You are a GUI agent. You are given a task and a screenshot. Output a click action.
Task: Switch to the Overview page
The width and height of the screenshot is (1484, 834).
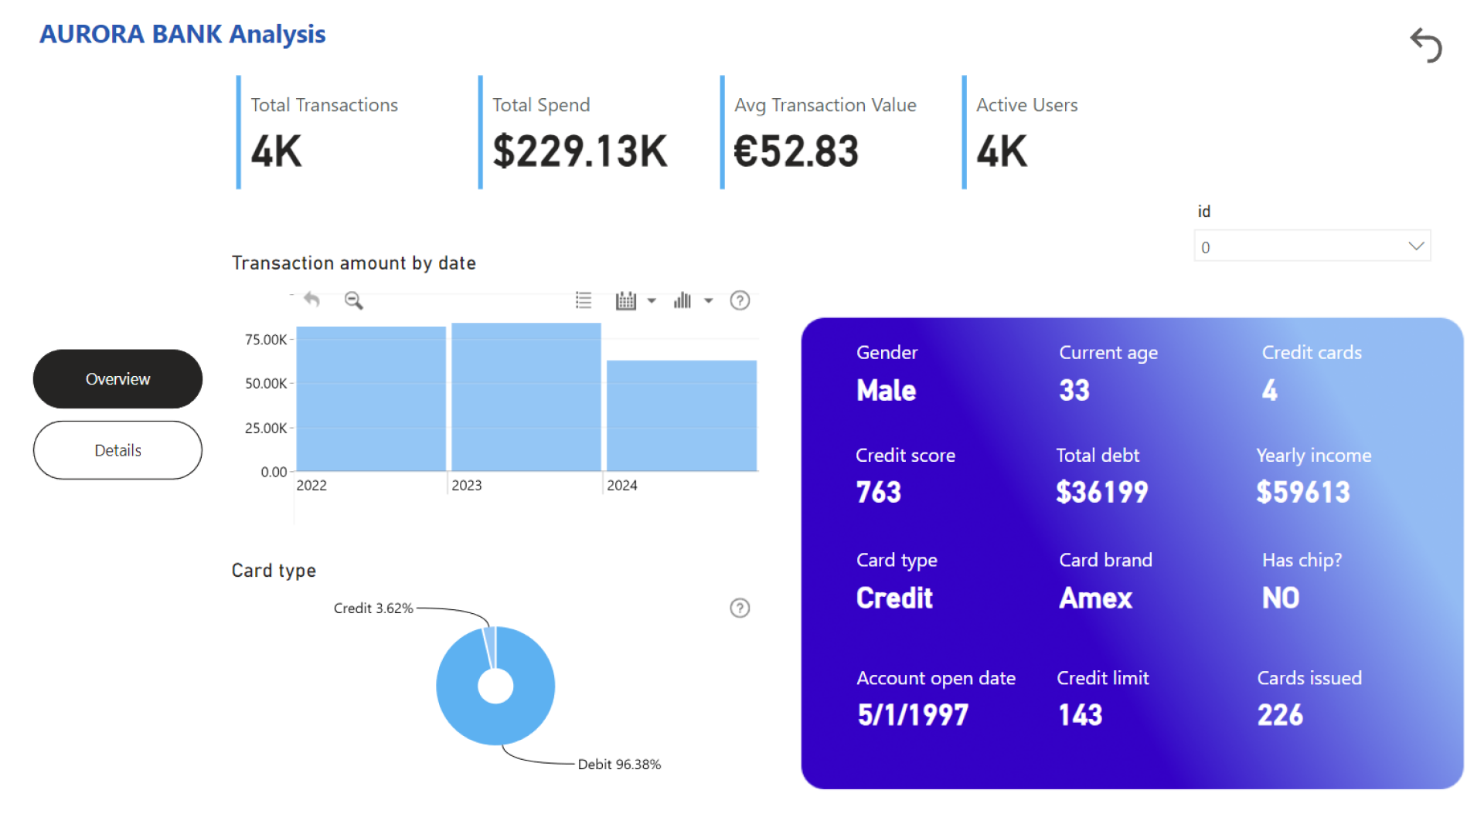coord(117,379)
